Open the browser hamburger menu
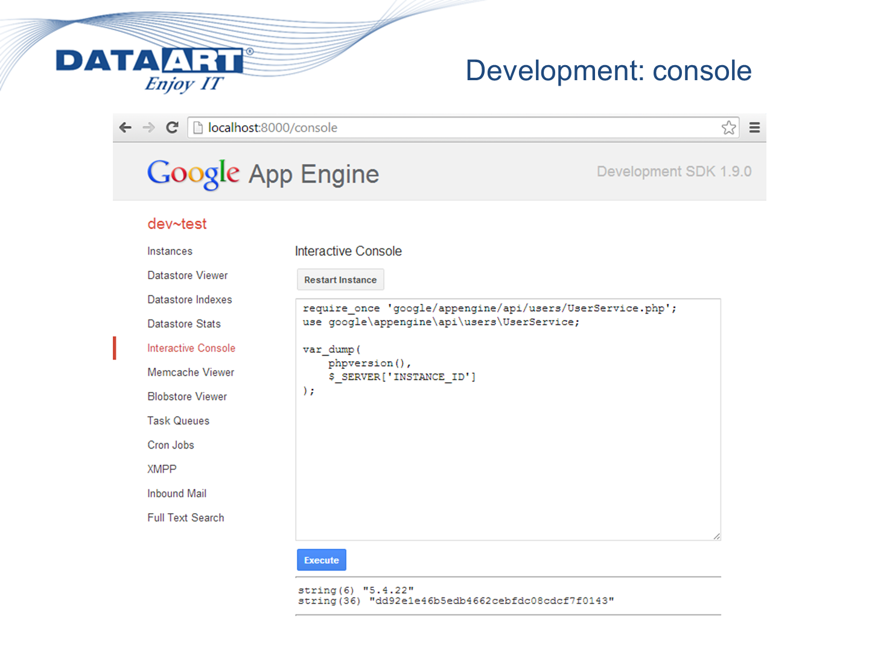 754,128
